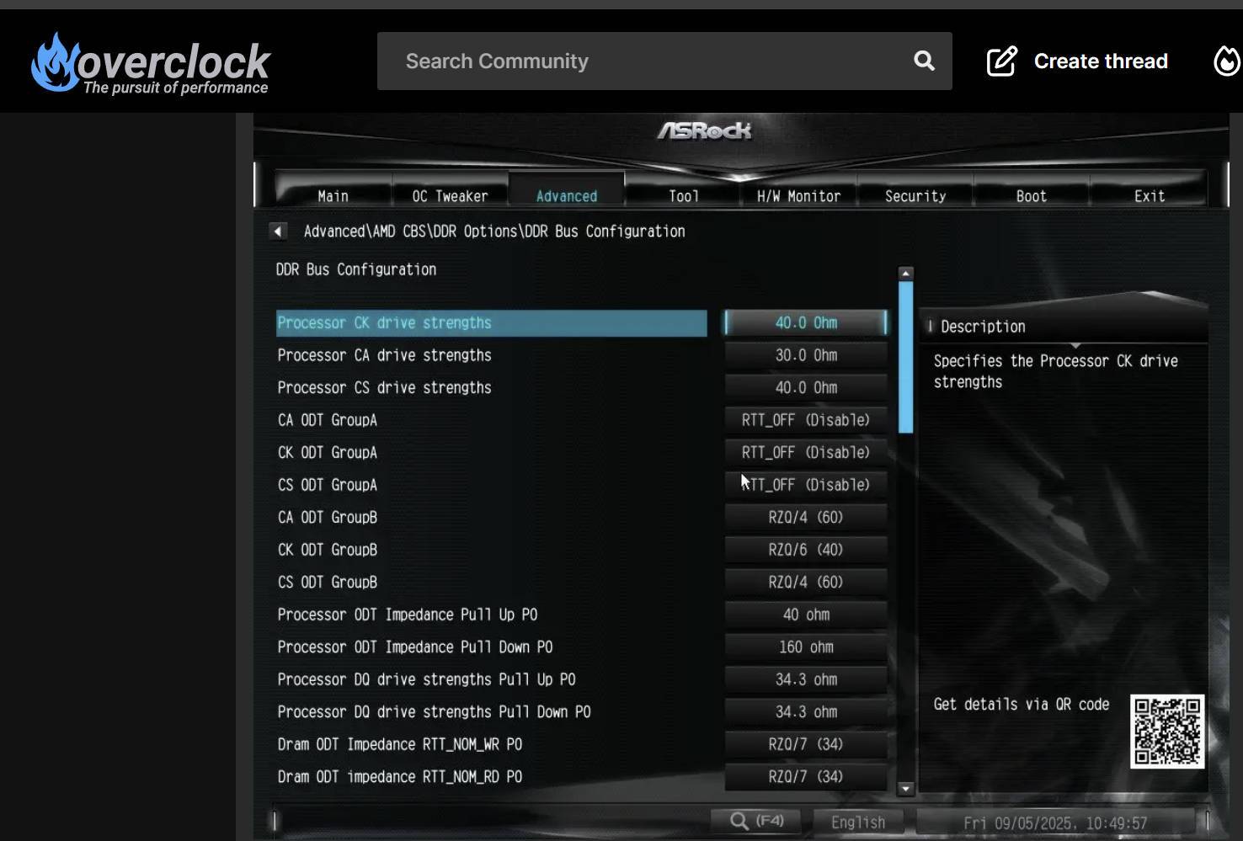Click the F4 search magnifier at the bottom
Image resolution: width=1243 pixels, height=841 pixels.
(739, 819)
